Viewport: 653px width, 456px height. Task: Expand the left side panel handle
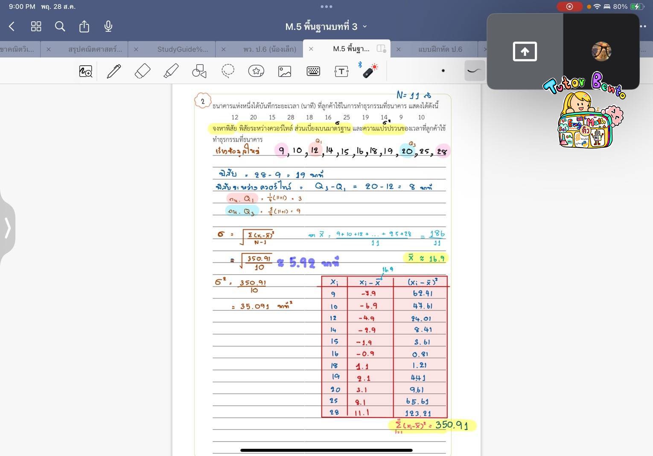click(x=8, y=228)
